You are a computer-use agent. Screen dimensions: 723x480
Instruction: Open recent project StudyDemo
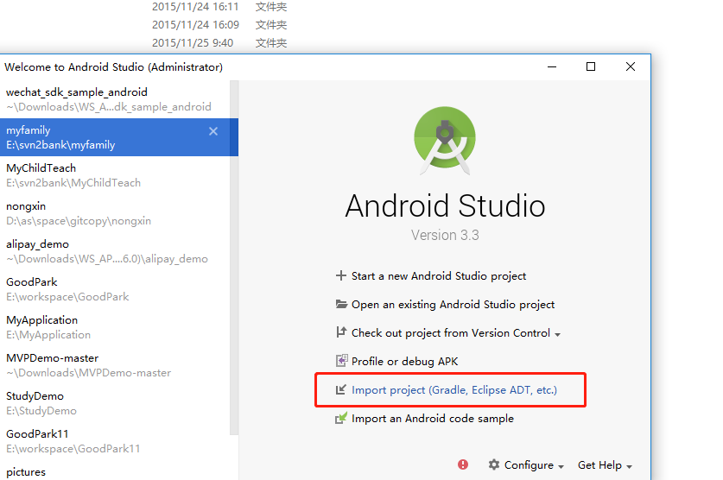[x=115, y=403]
